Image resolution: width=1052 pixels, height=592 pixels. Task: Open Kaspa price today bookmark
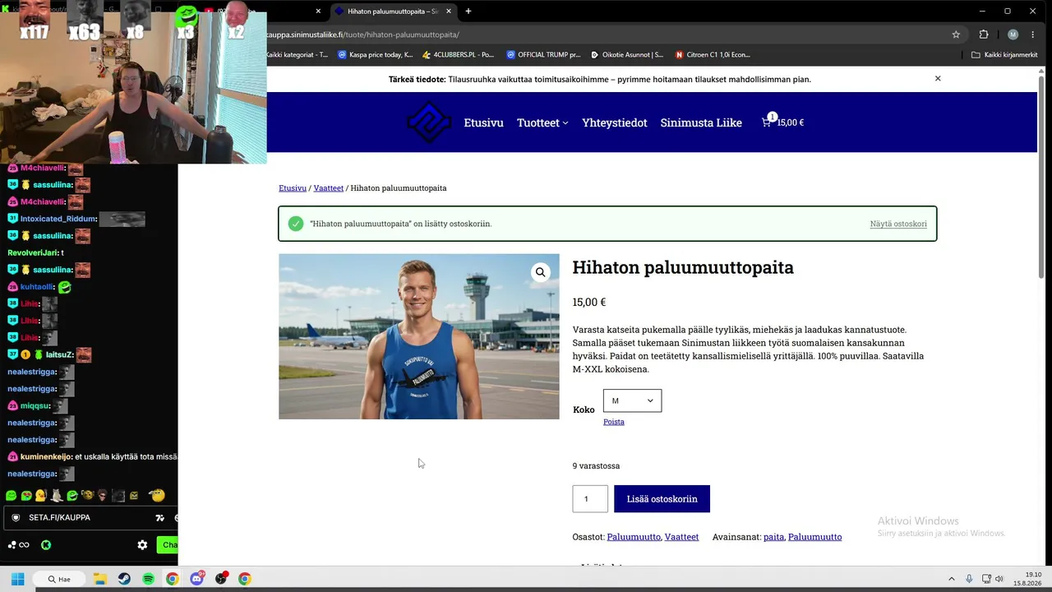coord(374,55)
